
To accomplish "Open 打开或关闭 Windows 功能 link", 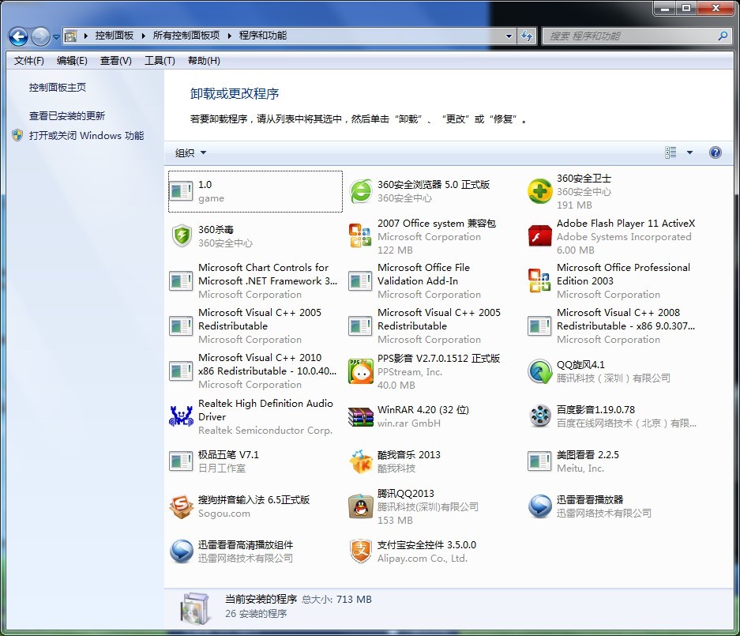I will 86,136.
